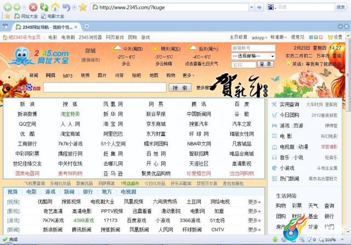This screenshot has height=245, width=351.
Task: Click the 热门新闻 news icon in sidebar
Action: pos(274,178)
